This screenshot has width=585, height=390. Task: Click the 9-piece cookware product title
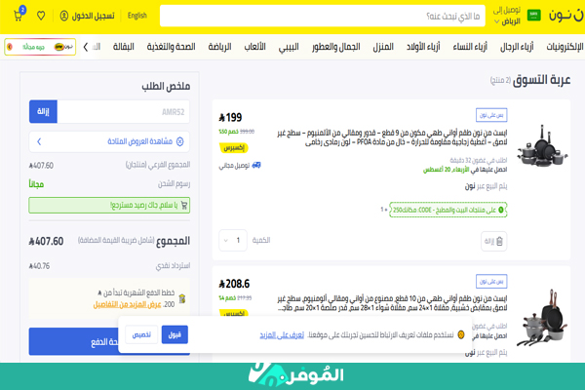click(392, 137)
